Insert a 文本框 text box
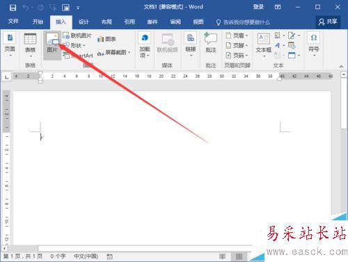This screenshot has width=348, height=262. coord(264,45)
